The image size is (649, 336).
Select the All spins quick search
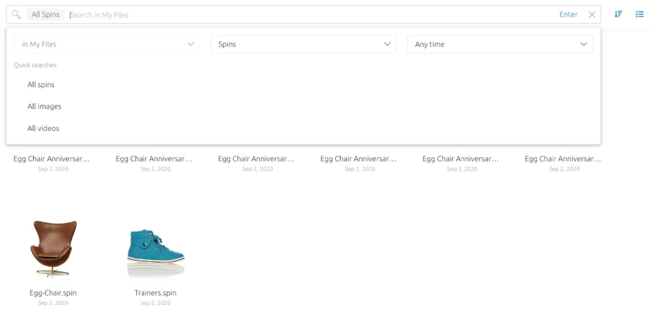(x=41, y=85)
